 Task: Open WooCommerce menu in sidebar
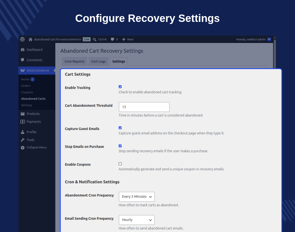(x=37, y=70)
